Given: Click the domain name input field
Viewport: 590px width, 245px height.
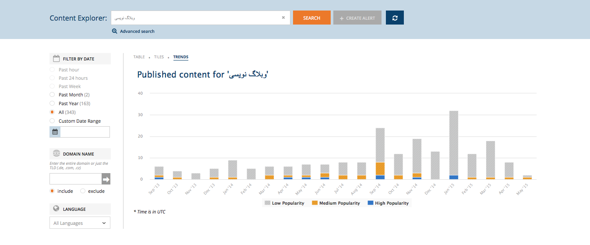Looking at the screenshot, I should pyautogui.click(x=75, y=179).
